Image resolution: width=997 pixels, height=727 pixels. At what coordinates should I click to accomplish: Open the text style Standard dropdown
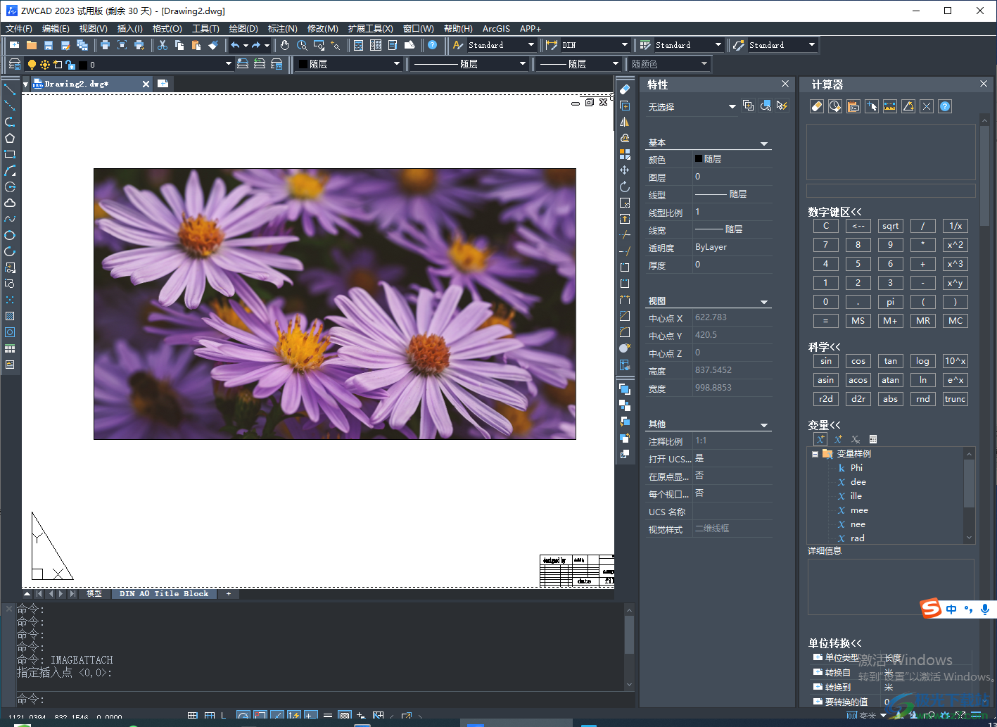pos(531,45)
